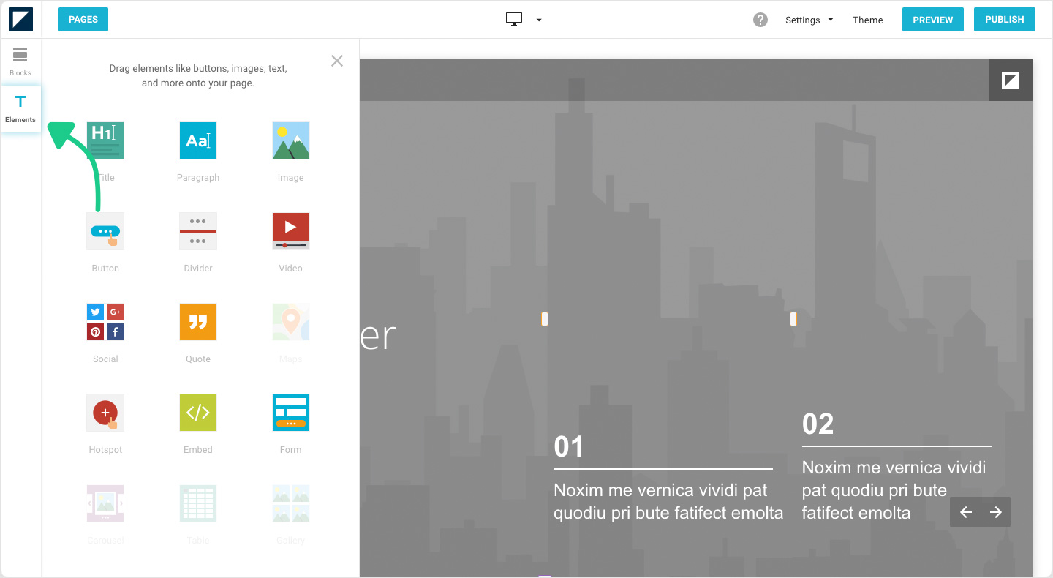Open the help question mark icon
1053x578 pixels.
760,20
